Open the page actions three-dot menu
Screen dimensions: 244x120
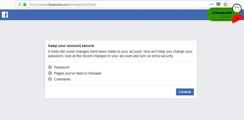pos(211,4)
